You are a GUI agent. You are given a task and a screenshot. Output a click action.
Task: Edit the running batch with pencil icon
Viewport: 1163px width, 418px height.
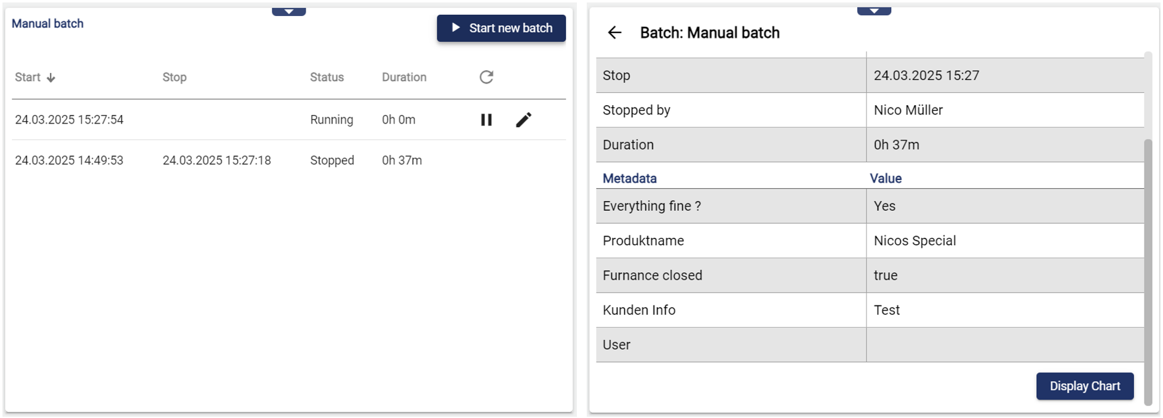[523, 120]
